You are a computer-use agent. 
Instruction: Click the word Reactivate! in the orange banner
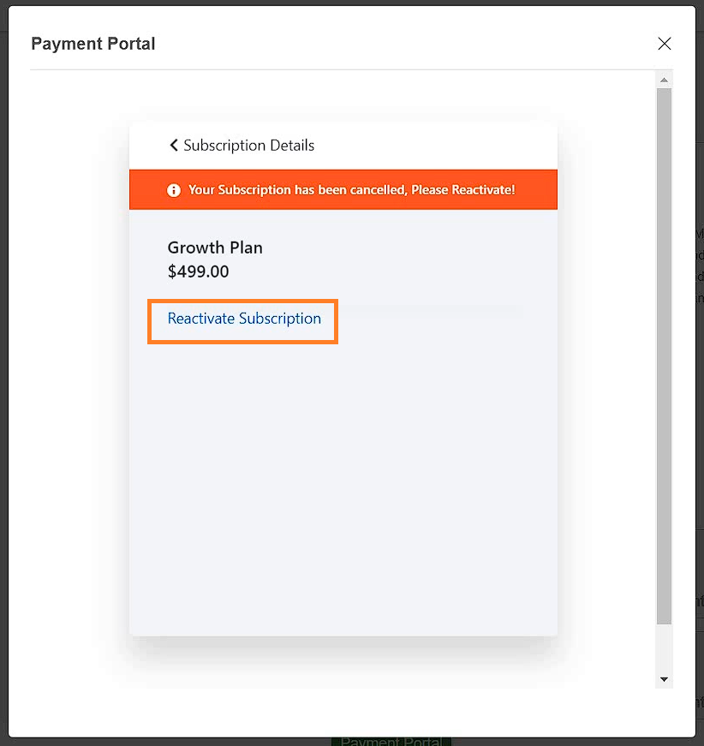pos(483,190)
